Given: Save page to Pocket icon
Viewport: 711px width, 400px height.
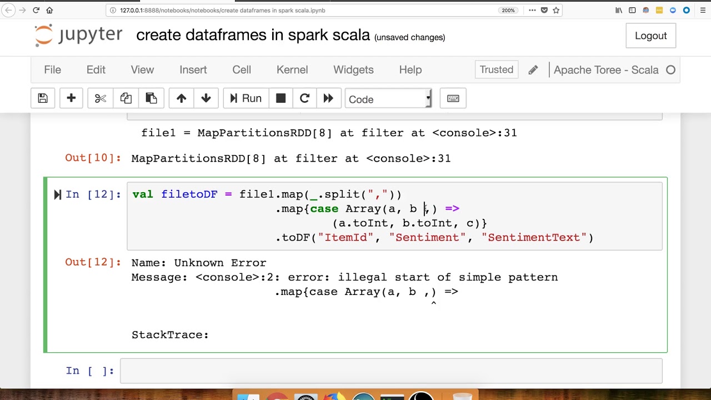Looking at the screenshot, I should coord(544,10).
